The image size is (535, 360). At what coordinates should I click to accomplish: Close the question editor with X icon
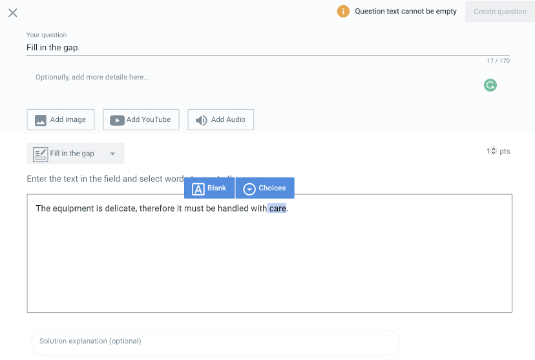[x=13, y=13]
